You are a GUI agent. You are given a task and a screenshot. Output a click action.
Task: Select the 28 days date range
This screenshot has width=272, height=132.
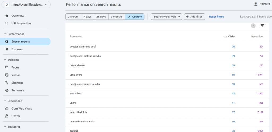tap(101, 17)
